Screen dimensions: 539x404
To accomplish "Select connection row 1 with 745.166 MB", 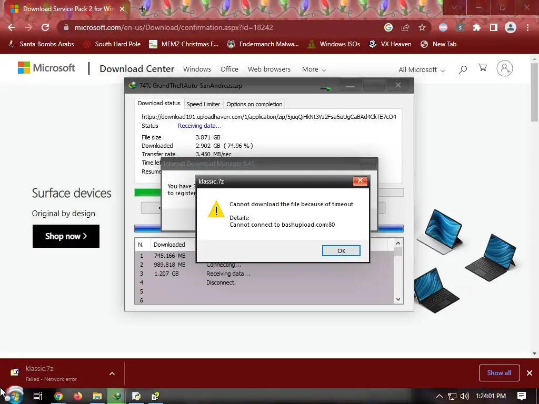I will pyautogui.click(x=166, y=256).
